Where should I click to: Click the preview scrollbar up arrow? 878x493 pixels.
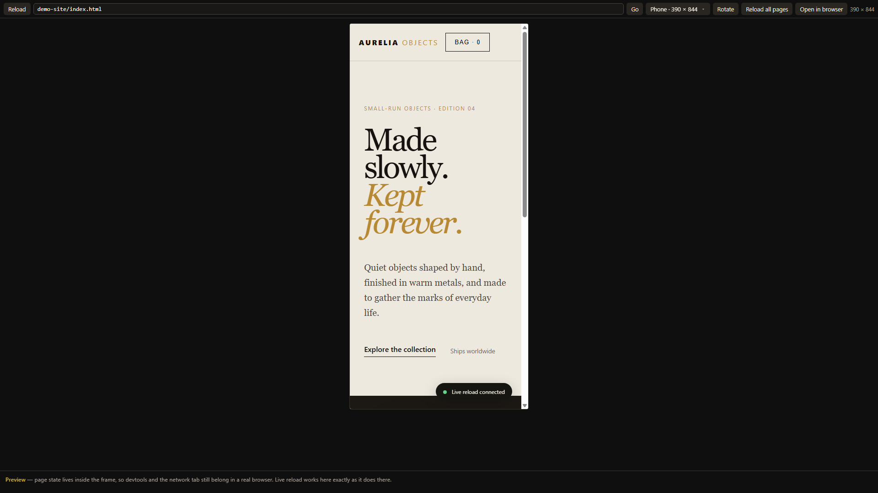[x=525, y=27]
